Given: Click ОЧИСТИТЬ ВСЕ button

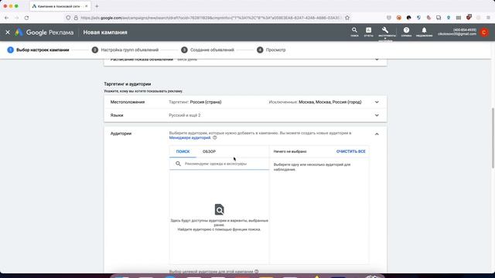Looking at the screenshot, I should pos(350,151).
